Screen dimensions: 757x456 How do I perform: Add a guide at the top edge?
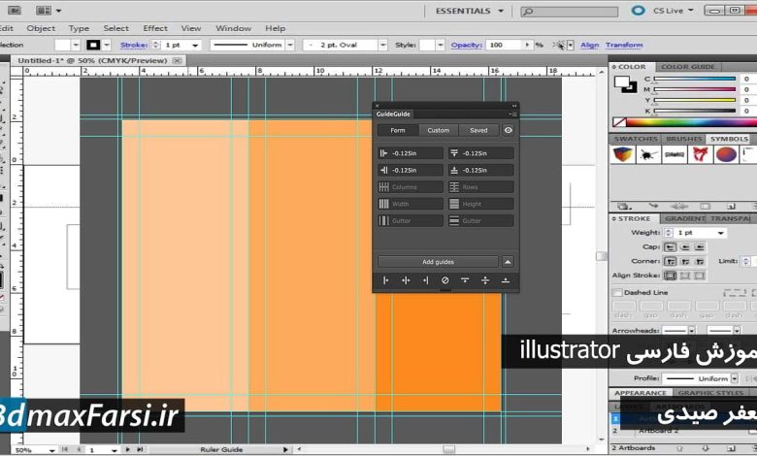(x=465, y=280)
